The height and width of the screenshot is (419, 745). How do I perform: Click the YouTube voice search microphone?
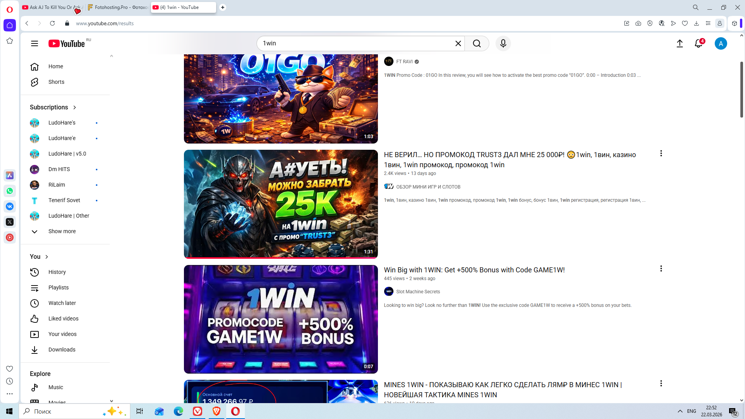(503, 43)
